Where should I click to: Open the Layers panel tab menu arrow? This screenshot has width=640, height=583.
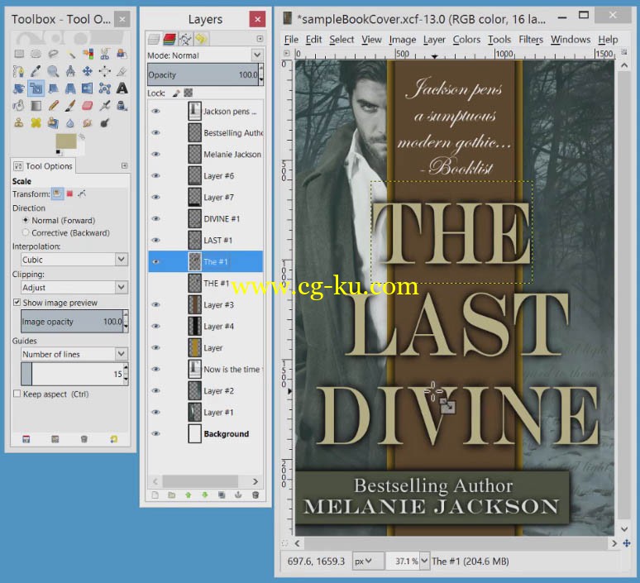260,39
